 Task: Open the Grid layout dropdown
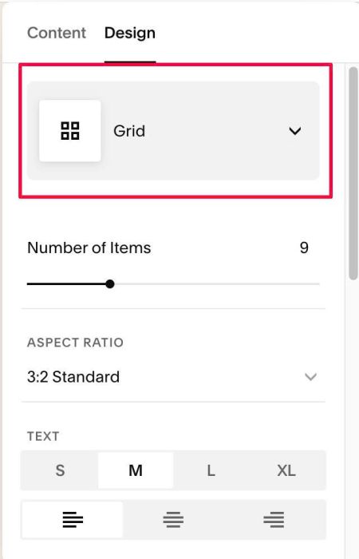coord(173,131)
